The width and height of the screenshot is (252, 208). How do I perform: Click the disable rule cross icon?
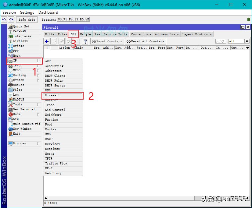tap(68, 41)
